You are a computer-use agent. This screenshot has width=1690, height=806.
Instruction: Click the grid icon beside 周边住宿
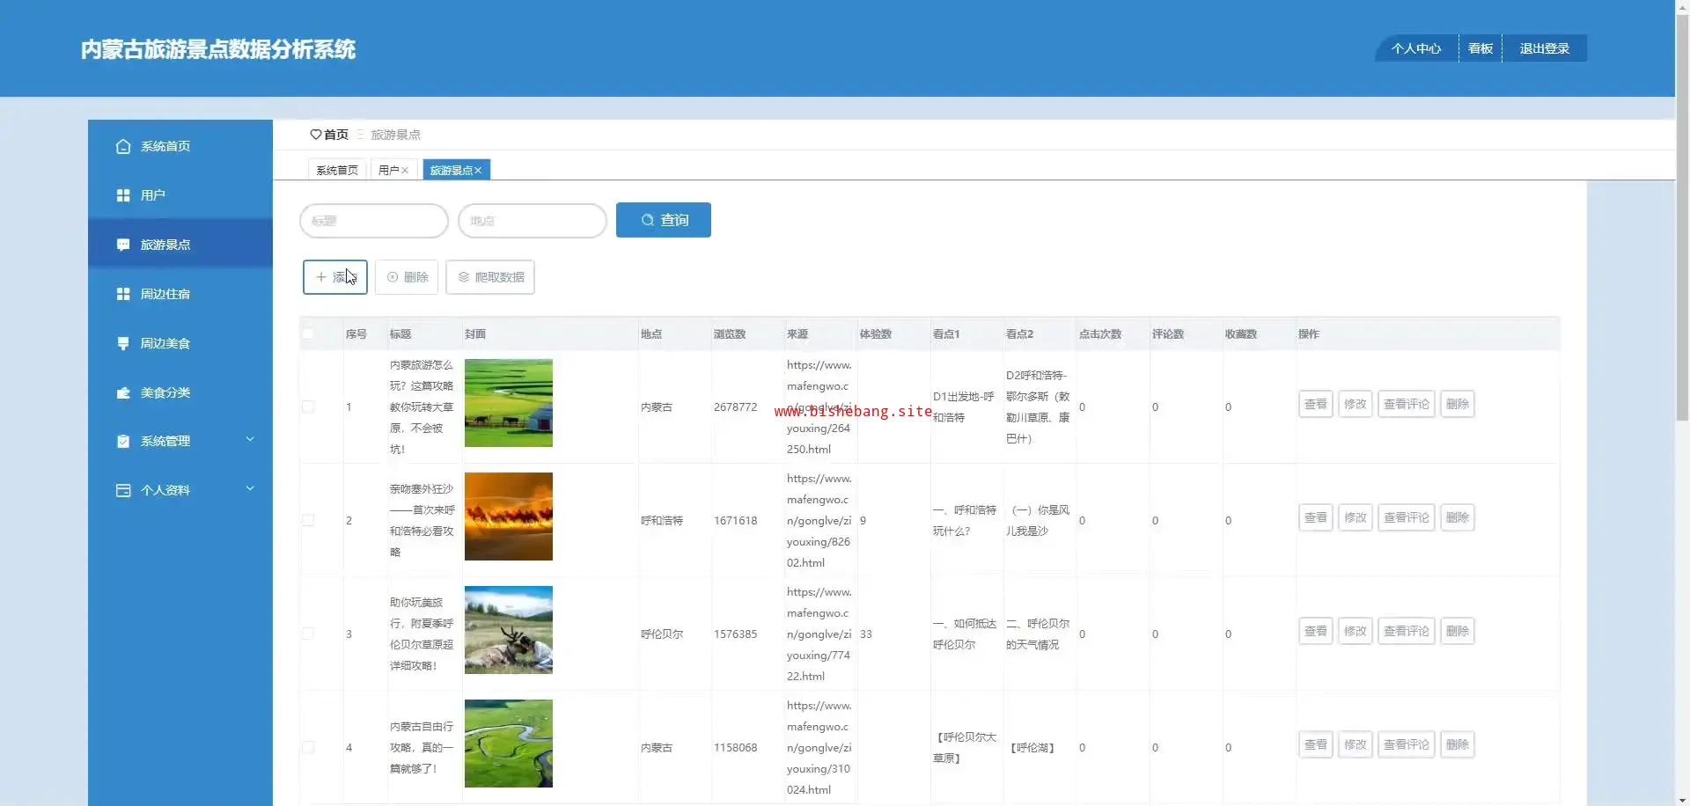(x=123, y=294)
